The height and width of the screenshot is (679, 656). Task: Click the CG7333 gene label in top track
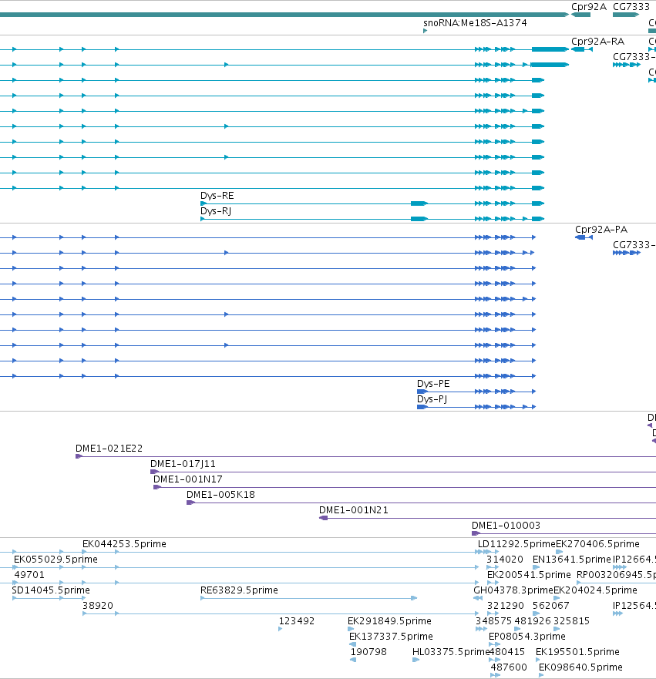pyautogui.click(x=631, y=6)
